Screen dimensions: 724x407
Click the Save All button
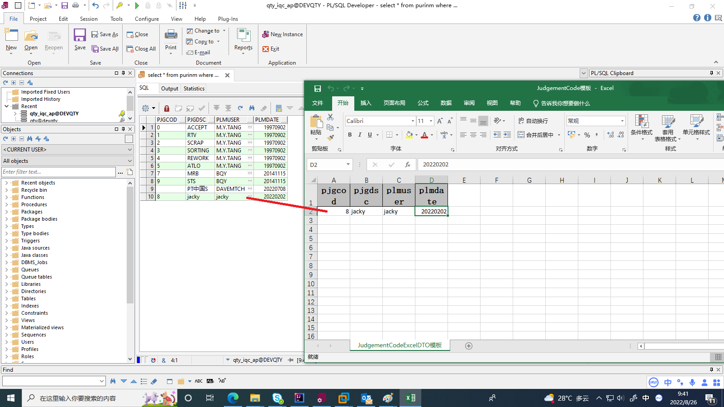(105, 48)
